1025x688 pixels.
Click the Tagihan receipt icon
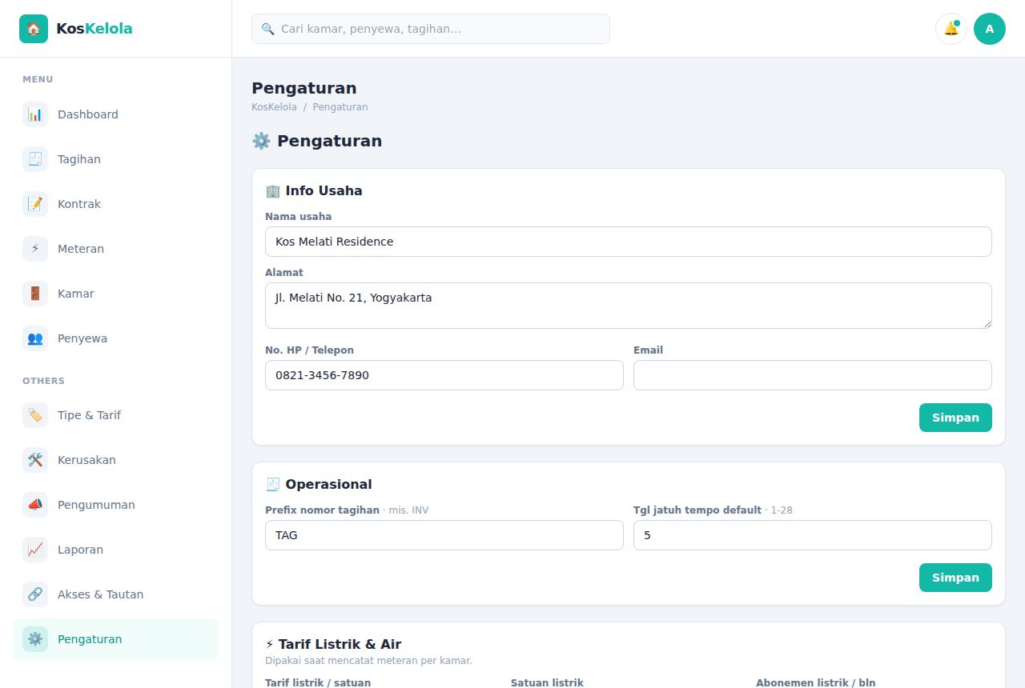point(35,159)
